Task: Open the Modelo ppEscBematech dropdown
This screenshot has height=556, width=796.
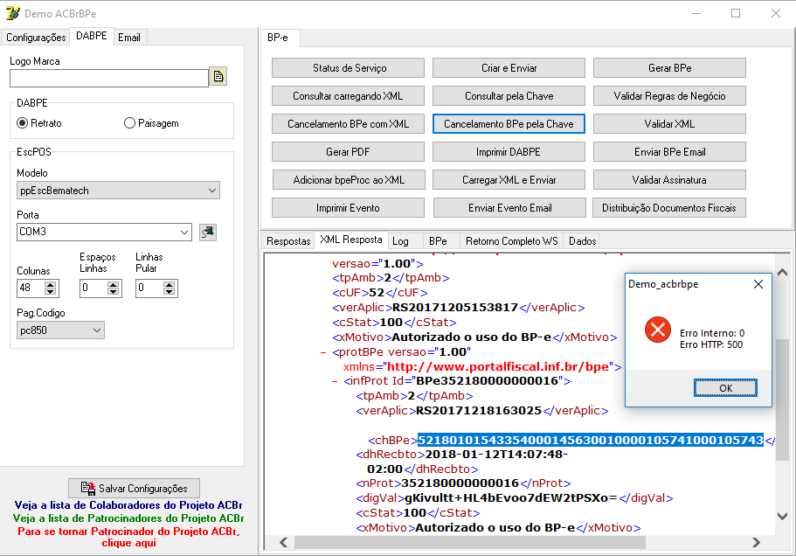Action: coord(212,191)
